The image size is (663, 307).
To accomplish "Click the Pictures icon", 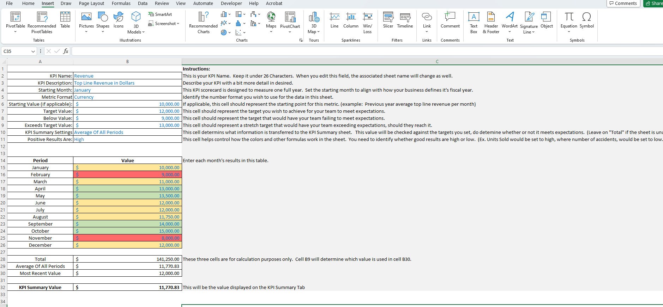I will pyautogui.click(x=86, y=17).
